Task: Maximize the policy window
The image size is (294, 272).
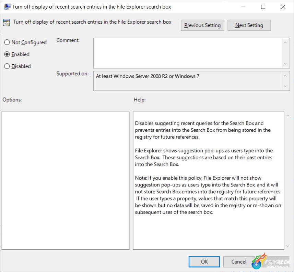Action: point(263,7)
